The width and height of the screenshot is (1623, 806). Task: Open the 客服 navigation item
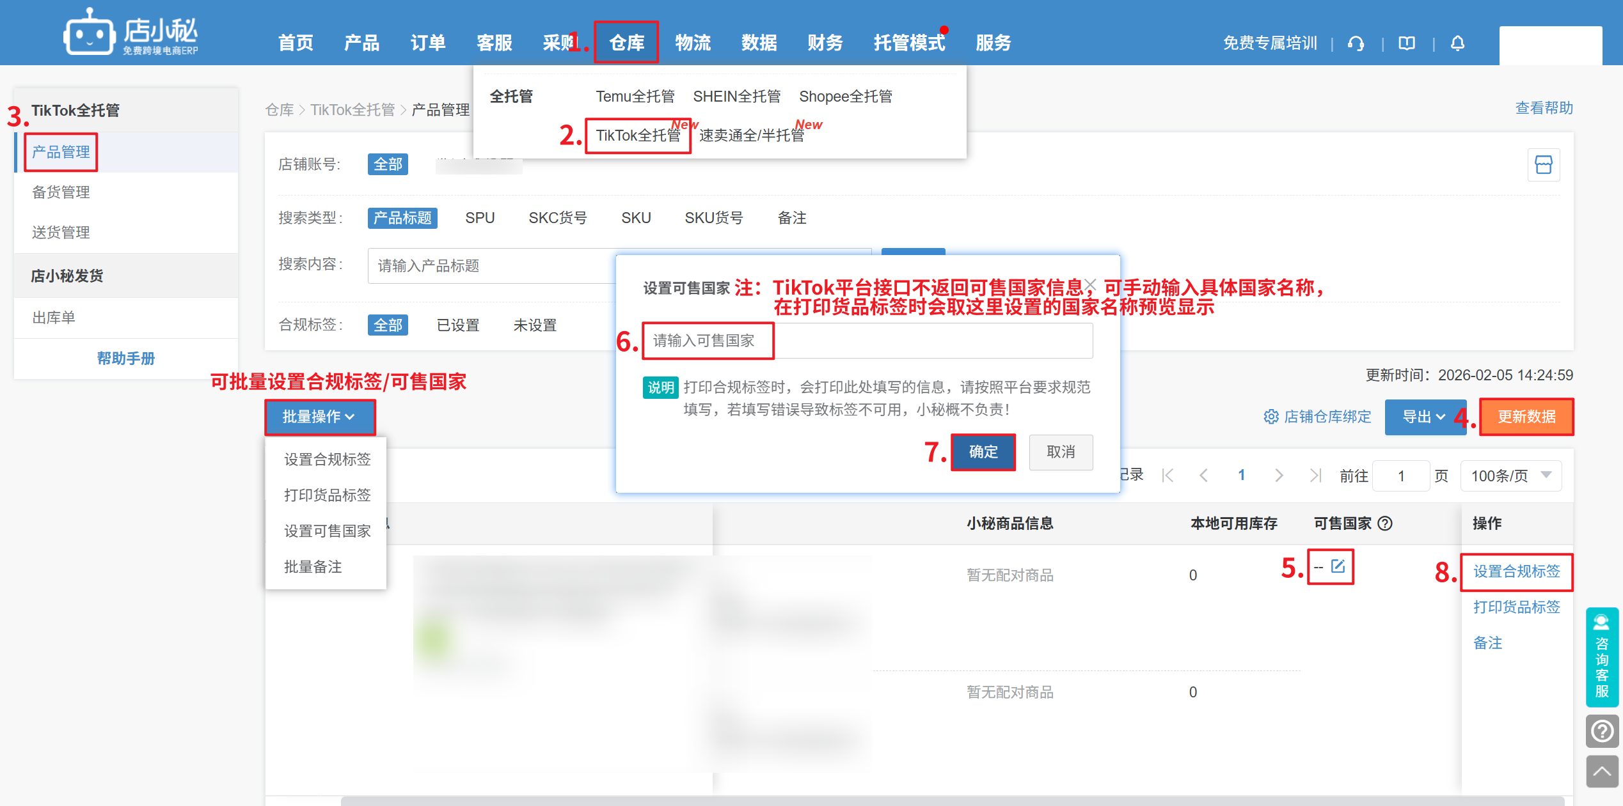click(494, 43)
